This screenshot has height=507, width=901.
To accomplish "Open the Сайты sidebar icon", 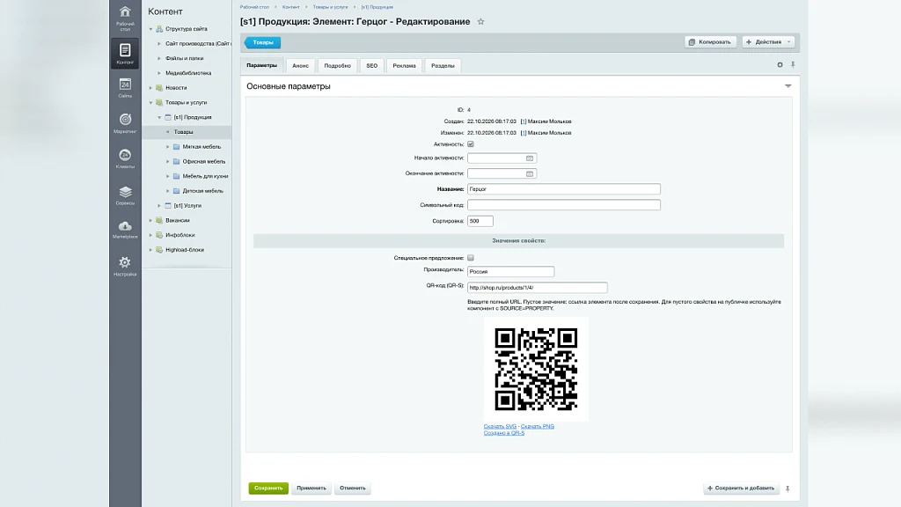I will pyautogui.click(x=125, y=88).
